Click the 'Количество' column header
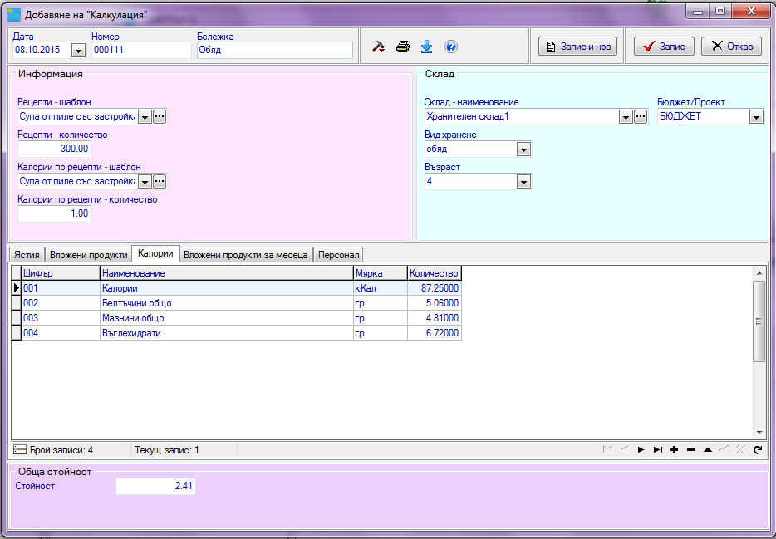The image size is (776, 539). tap(434, 273)
